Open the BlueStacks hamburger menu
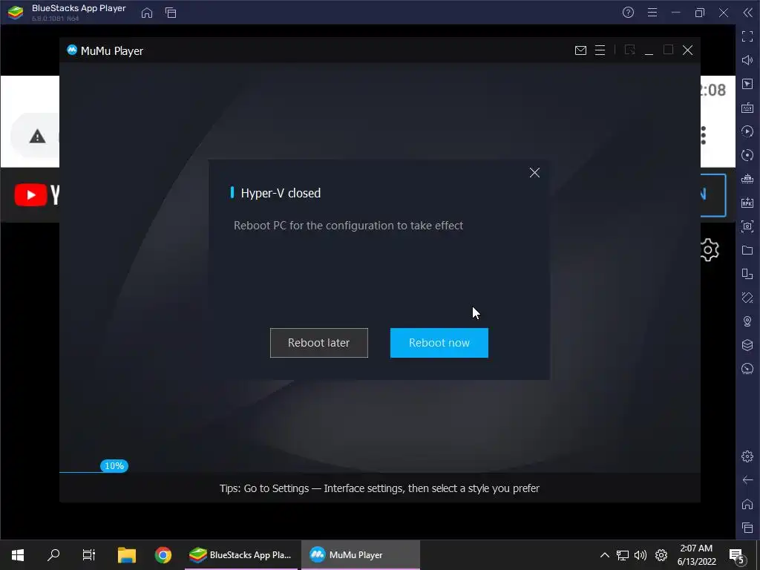760x570 pixels. pyautogui.click(x=652, y=13)
